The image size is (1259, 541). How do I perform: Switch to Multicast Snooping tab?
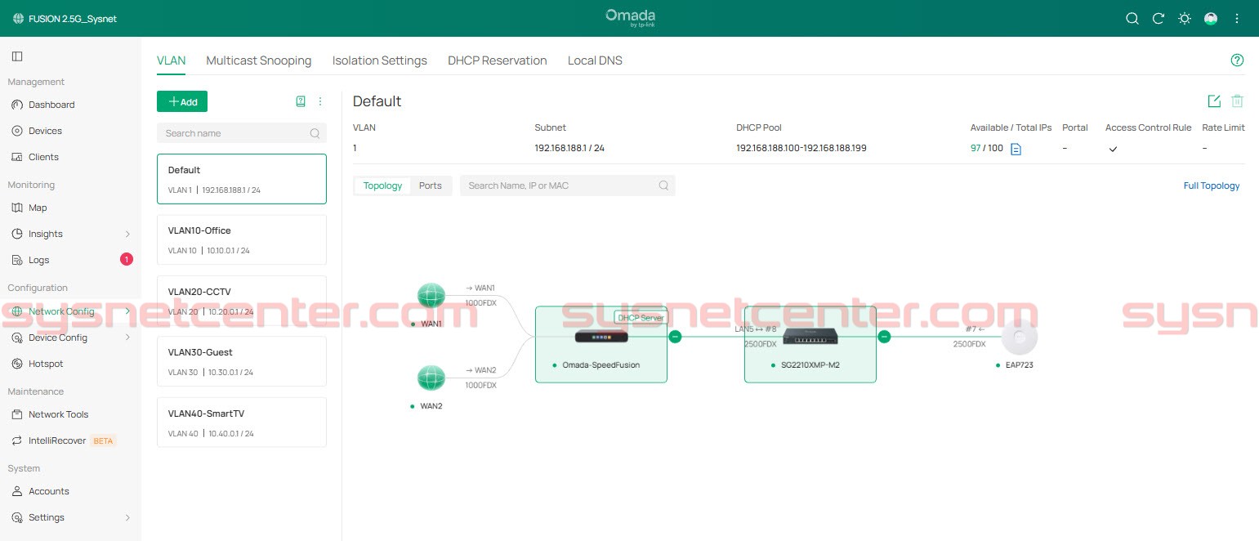(x=259, y=60)
